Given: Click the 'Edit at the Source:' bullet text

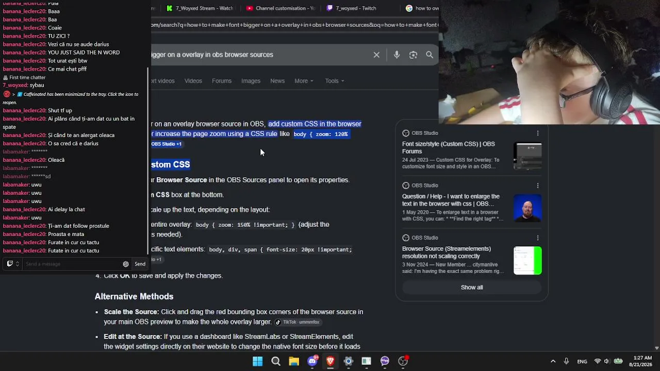Looking at the screenshot, I should coord(133,336).
